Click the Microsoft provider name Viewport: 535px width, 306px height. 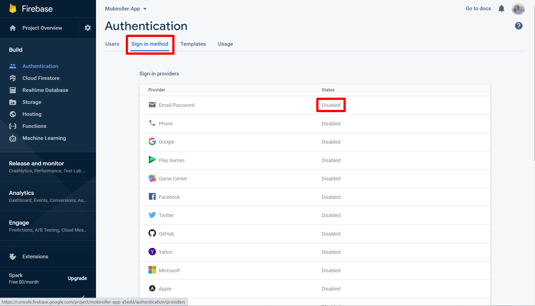click(169, 271)
